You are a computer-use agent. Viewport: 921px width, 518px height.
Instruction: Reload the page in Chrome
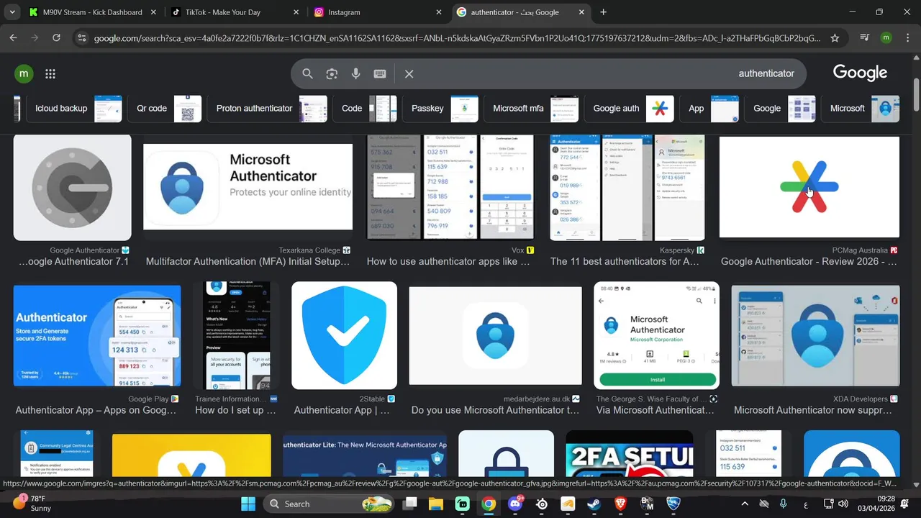coord(56,37)
